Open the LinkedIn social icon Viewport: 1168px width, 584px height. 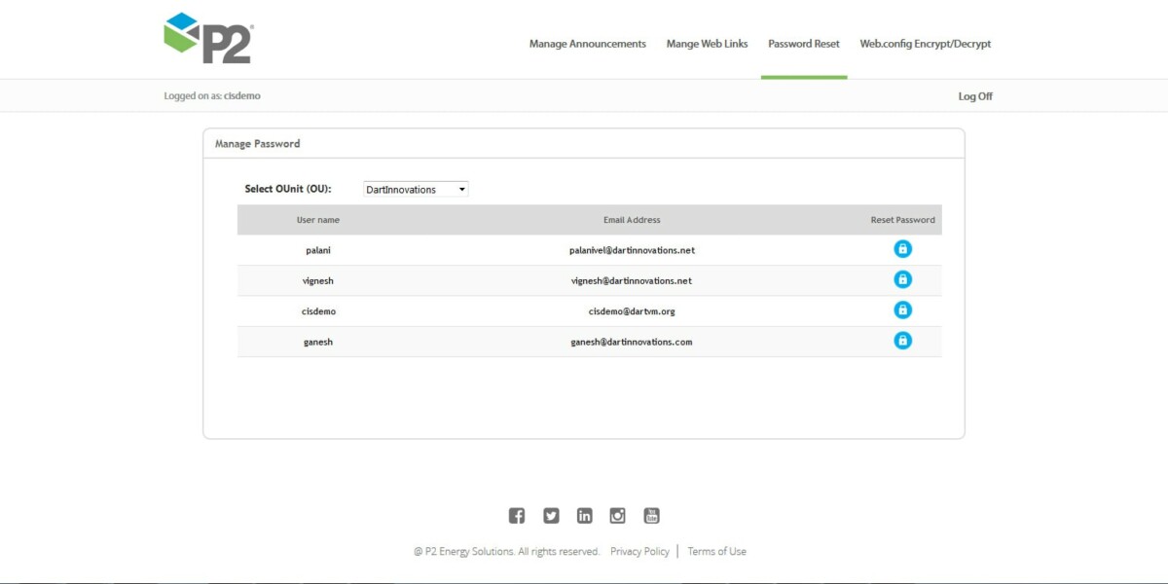[584, 515]
